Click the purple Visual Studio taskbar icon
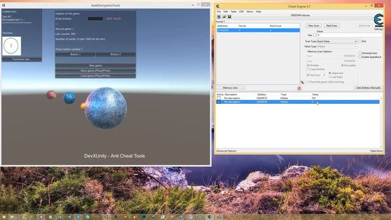 click(41, 217)
